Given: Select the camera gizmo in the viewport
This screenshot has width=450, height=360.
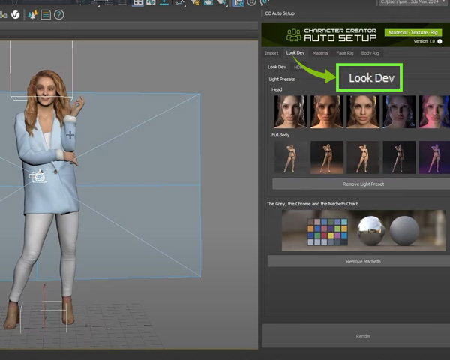Looking at the screenshot, I should pos(38,176).
